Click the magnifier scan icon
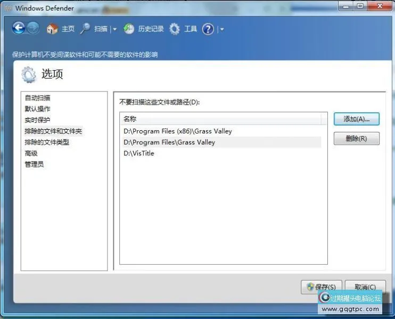 pos(85,28)
